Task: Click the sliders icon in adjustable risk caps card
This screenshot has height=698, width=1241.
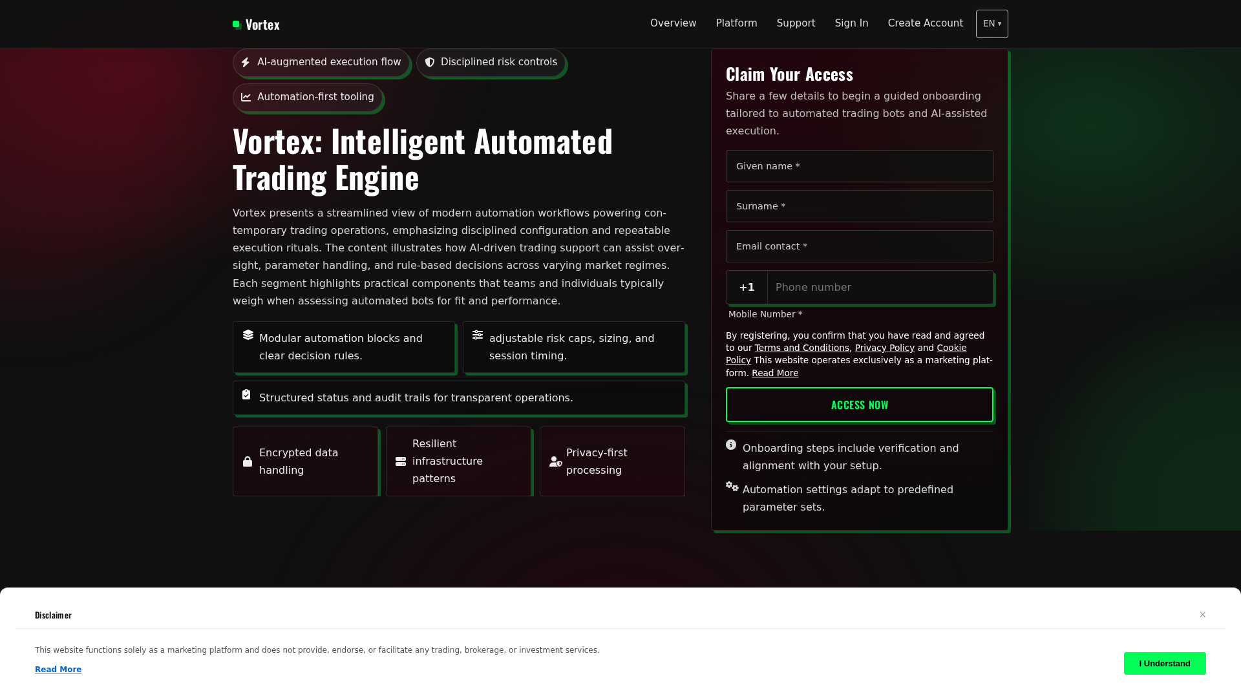Action: (x=478, y=335)
